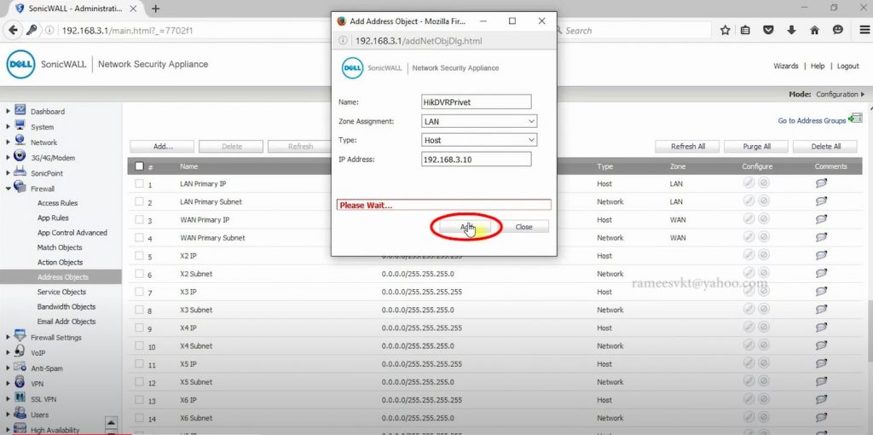Check the box for X6 IP
873x435 pixels.
(139, 399)
